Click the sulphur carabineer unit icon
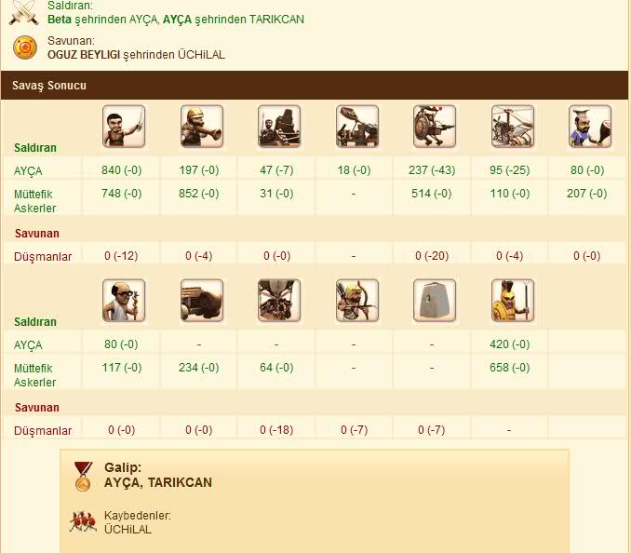The height and width of the screenshot is (553, 631). pyautogui.click(x=202, y=127)
